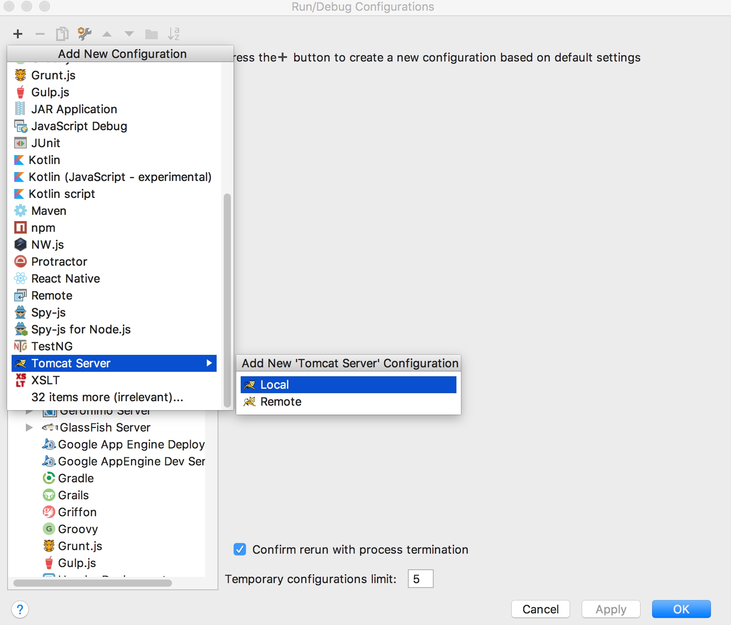731x625 pixels.
Task: Click the JAR Application icon
Action: coord(21,109)
